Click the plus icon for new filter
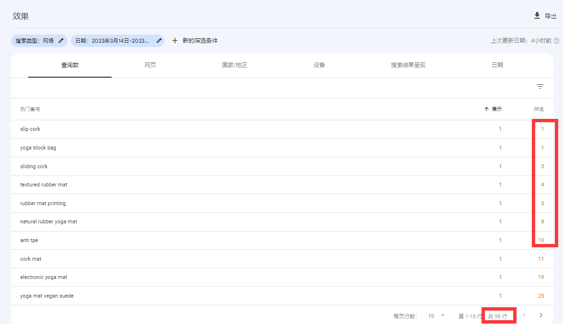This screenshot has width=563, height=324. (x=175, y=41)
